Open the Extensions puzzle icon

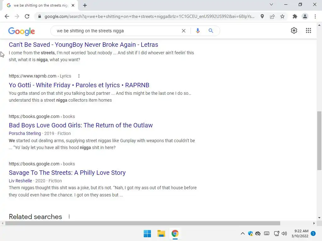(295, 16)
